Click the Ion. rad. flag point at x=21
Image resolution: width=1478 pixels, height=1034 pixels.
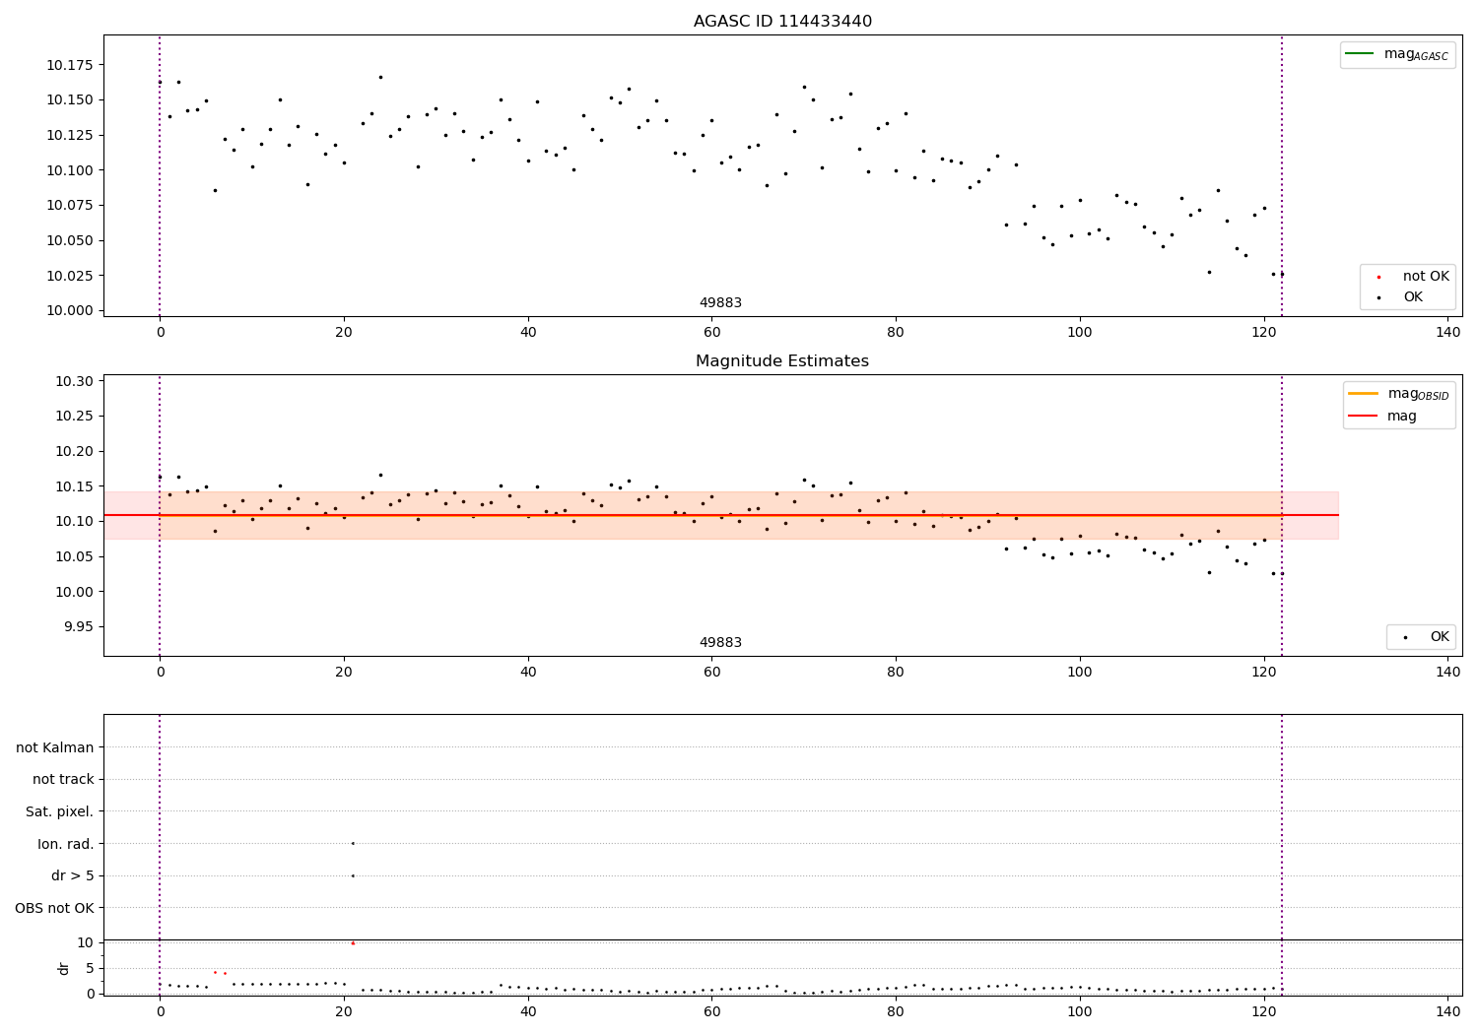[353, 843]
